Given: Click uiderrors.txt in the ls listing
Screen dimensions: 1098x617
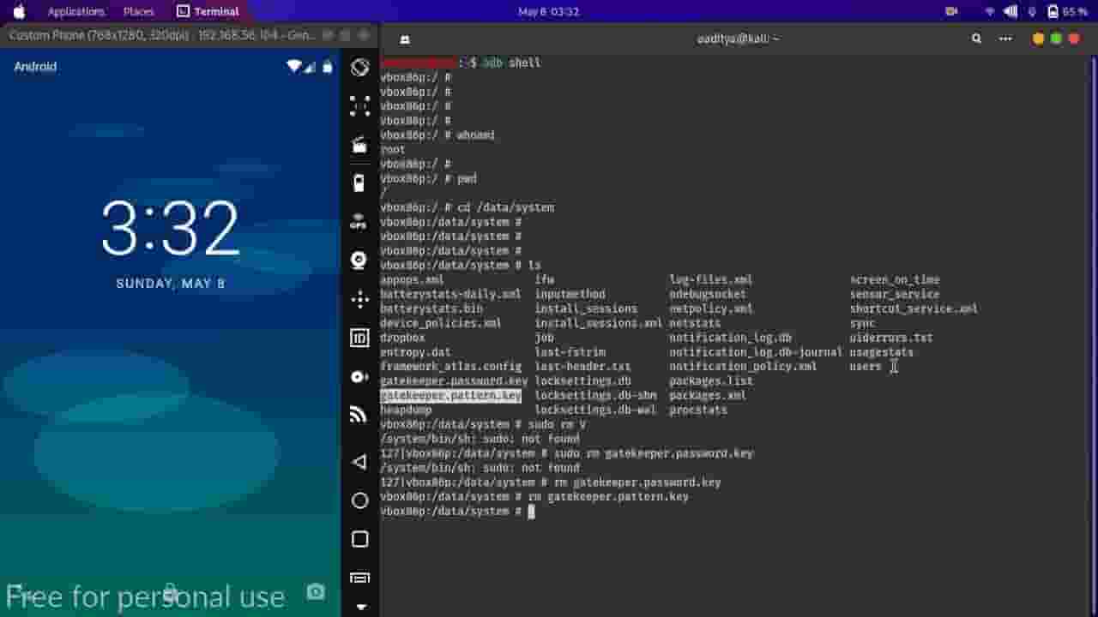Looking at the screenshot, I should pos(891,338).
